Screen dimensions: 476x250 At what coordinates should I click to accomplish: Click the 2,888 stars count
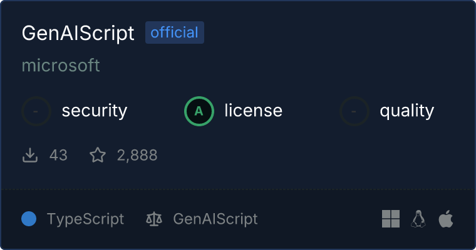137,155
